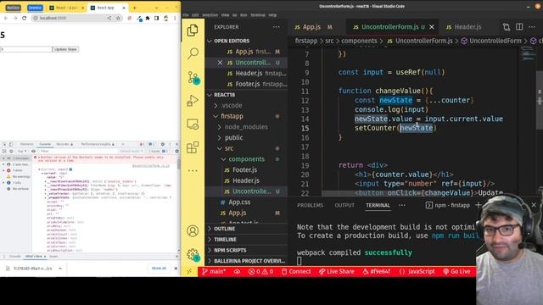Image resolution: width=543 pixels, height=305 pixels.
Task: Select the Terminal panel tab
Action: click(378, 205)
